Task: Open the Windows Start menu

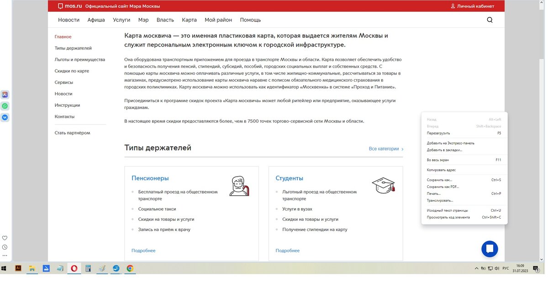Action: click(x=4, y=268)
